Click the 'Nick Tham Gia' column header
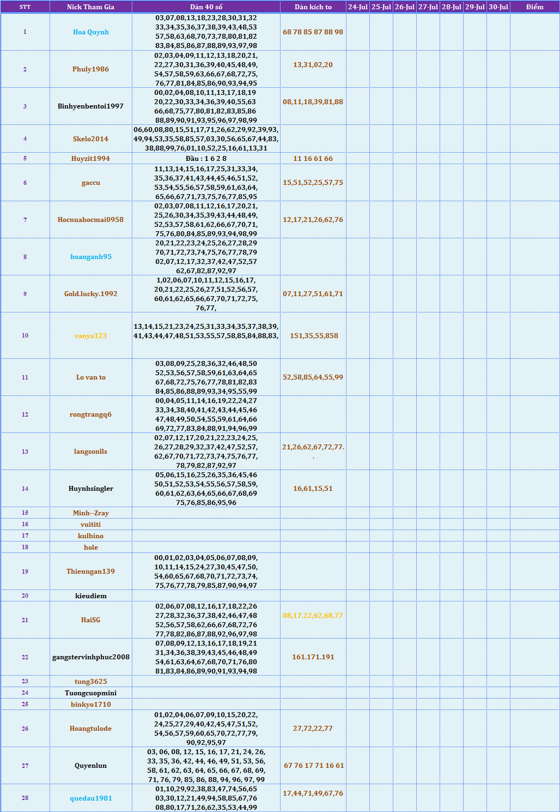Screen dimensions: 560x812 pyautogui.click(x=90, y=7)
